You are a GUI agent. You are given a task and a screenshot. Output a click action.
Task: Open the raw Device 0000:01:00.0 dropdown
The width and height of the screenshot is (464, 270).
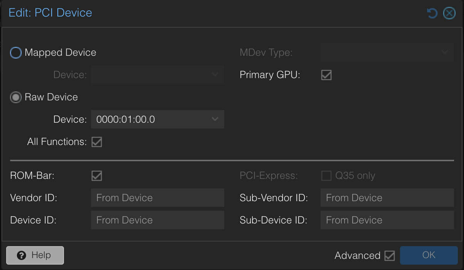[x=215, y=120]
